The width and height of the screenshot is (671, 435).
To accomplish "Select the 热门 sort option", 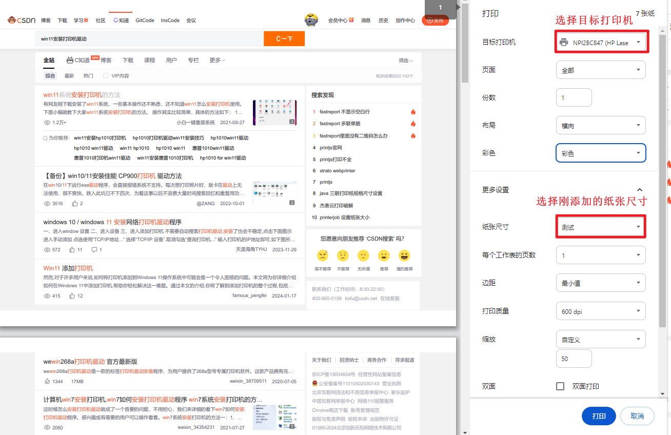I will point(88,76).
